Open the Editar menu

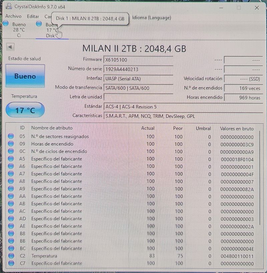(33, 17)
